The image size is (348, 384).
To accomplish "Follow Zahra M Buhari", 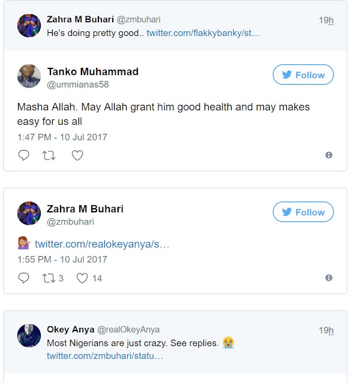I will [x=303, y=212].
